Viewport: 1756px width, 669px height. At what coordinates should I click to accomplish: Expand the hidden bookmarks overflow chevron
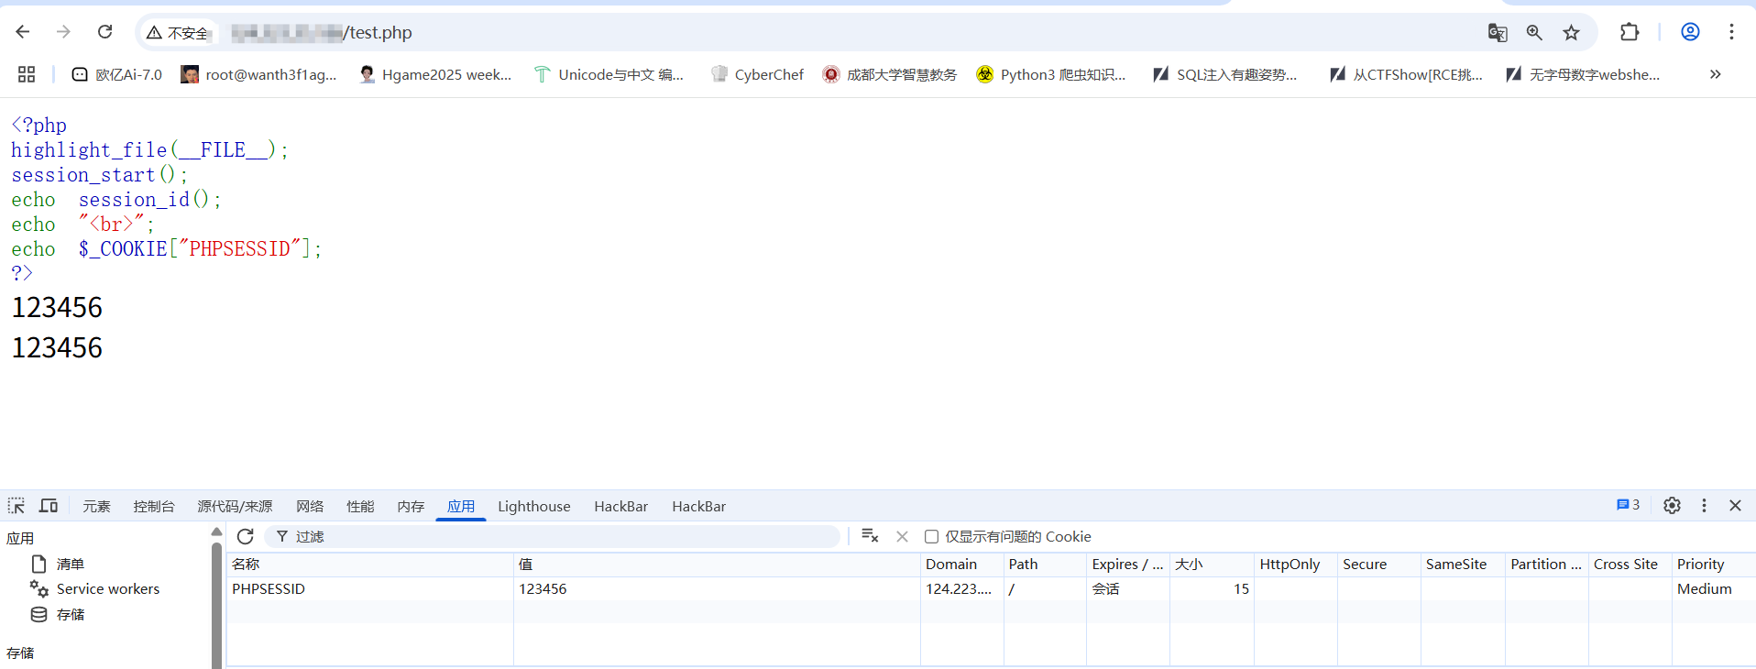[1715, 74]
